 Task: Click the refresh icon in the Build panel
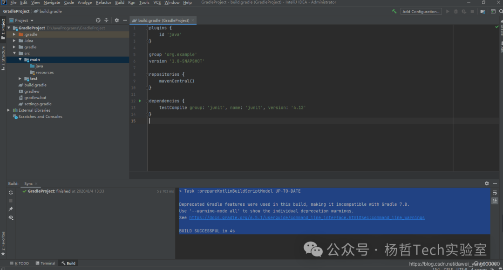point(10,192)
